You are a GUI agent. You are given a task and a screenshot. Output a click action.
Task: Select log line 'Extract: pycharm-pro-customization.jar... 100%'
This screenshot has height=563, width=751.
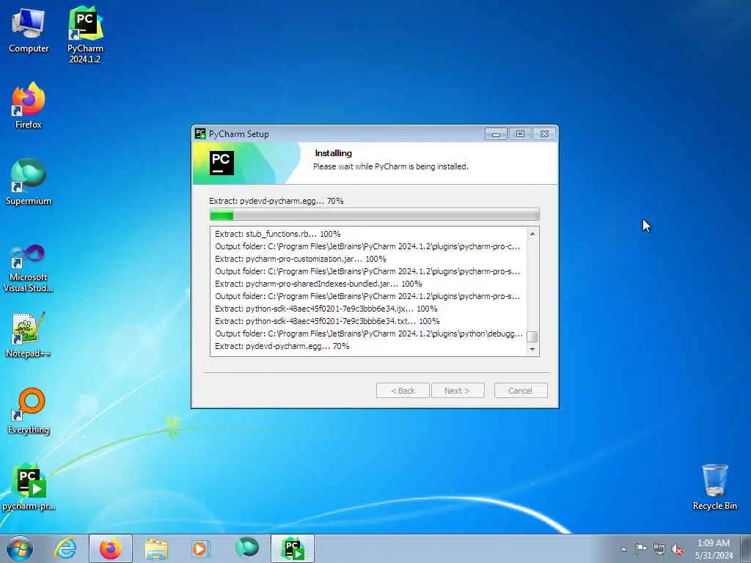(300, 259)
